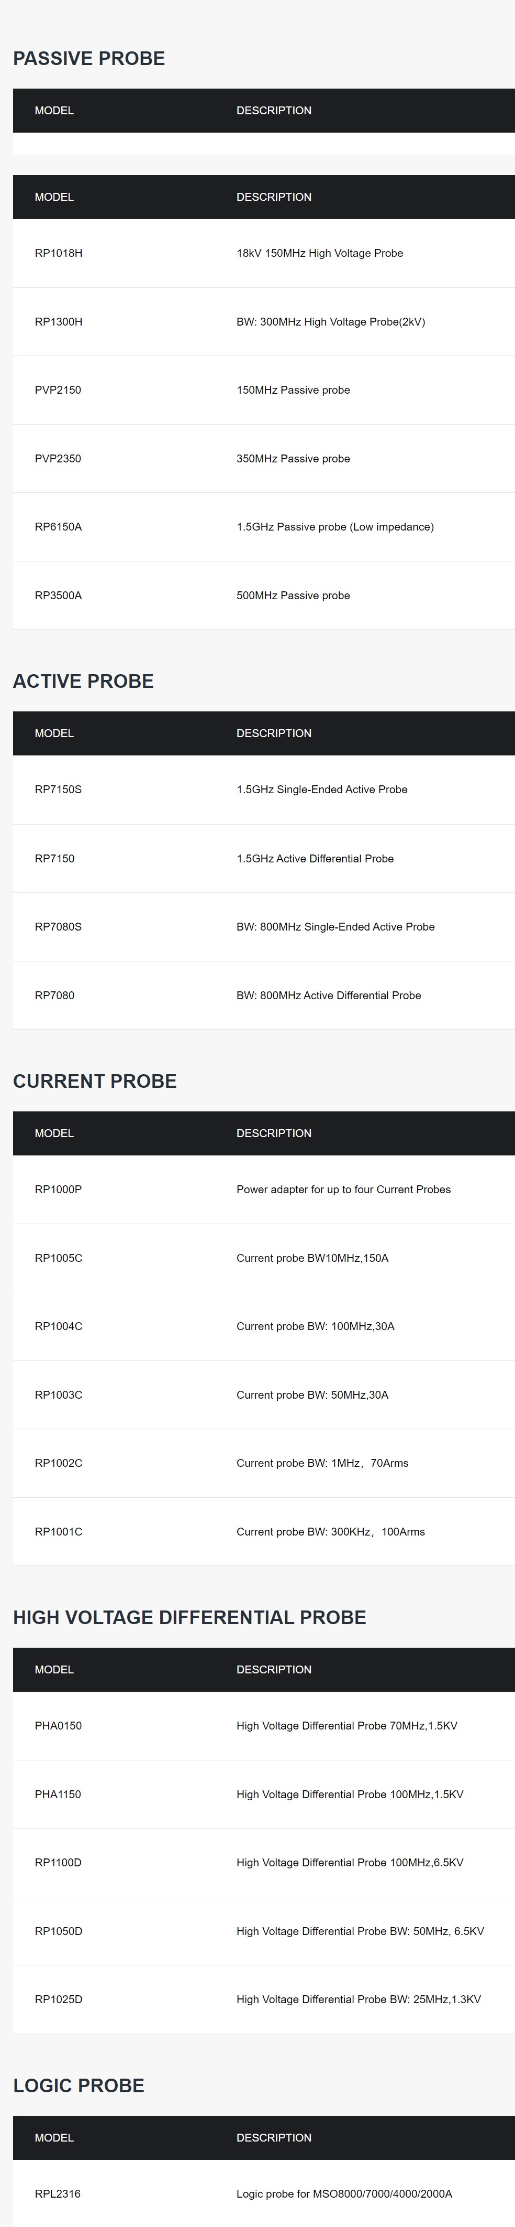Select RP3500A 500MHz Passive probe
This screenshot has width=515, height=2227.
264,596
